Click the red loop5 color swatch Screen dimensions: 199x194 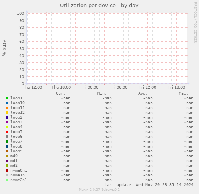[x=7, y=132]
